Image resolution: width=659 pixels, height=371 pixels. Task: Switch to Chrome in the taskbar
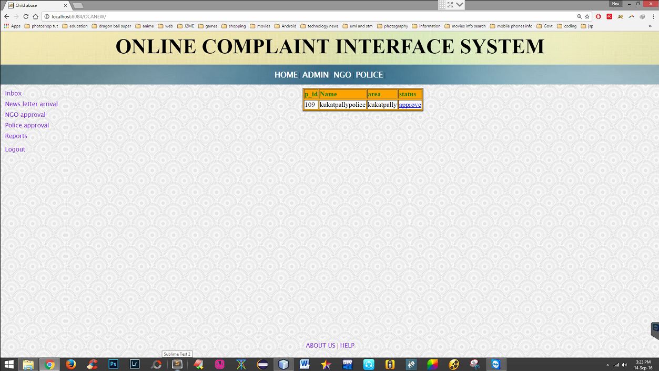pos(49,364)
